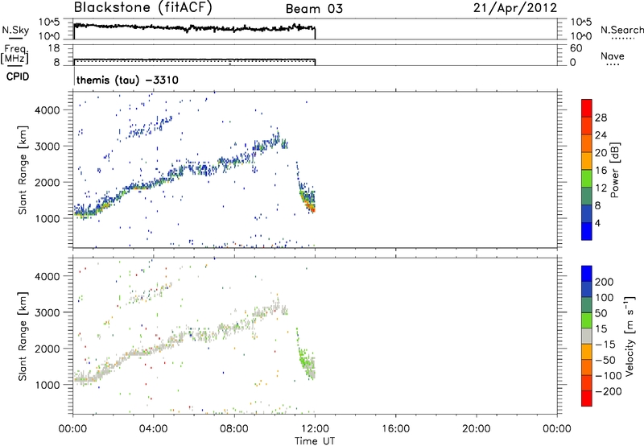Click the 'Blackstone (fitACF)' title text
The width and height of the screenshot is (644, 446).
143,7
